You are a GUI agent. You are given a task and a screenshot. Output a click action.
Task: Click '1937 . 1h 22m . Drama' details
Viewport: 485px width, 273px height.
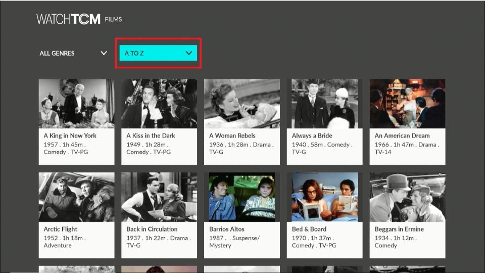point(158,242)
